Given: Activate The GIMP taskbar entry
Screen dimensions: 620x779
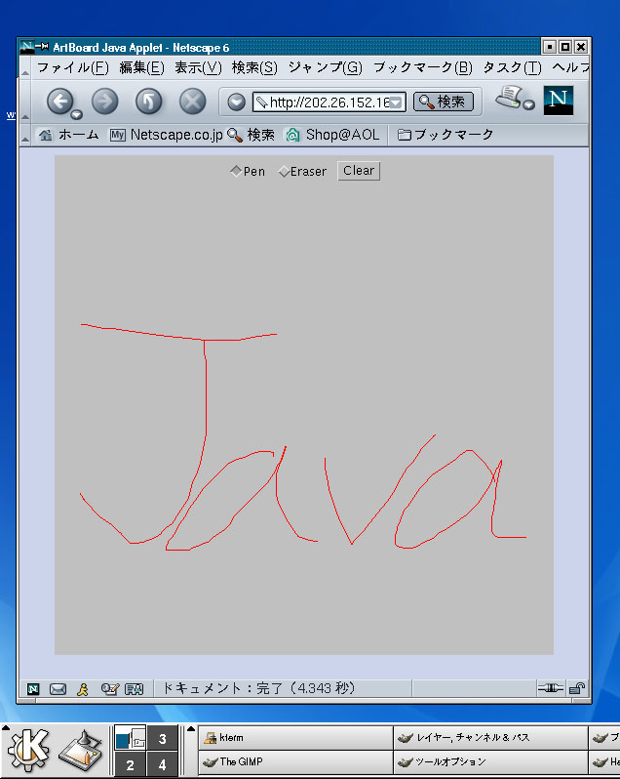Looking at the screenshot, I should click(295, 761).
